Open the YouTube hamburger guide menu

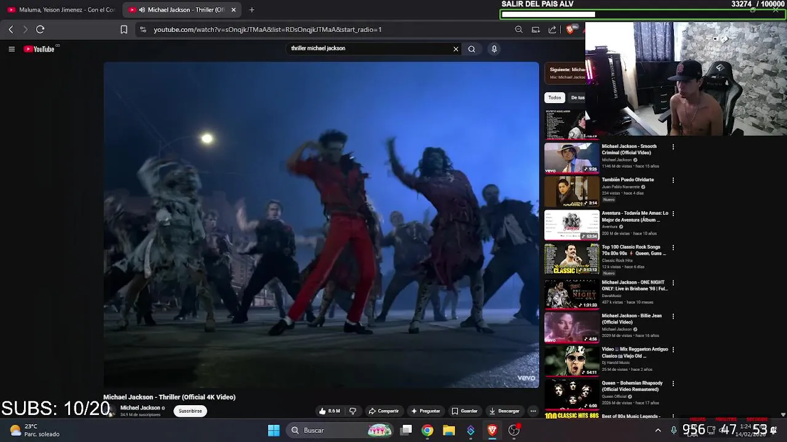(11, 49)
